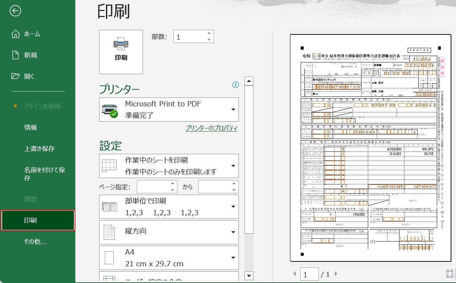Click scroll-up arrow of settings scrollbar
This screenshot has height=283, width=456.
[249, 81]
